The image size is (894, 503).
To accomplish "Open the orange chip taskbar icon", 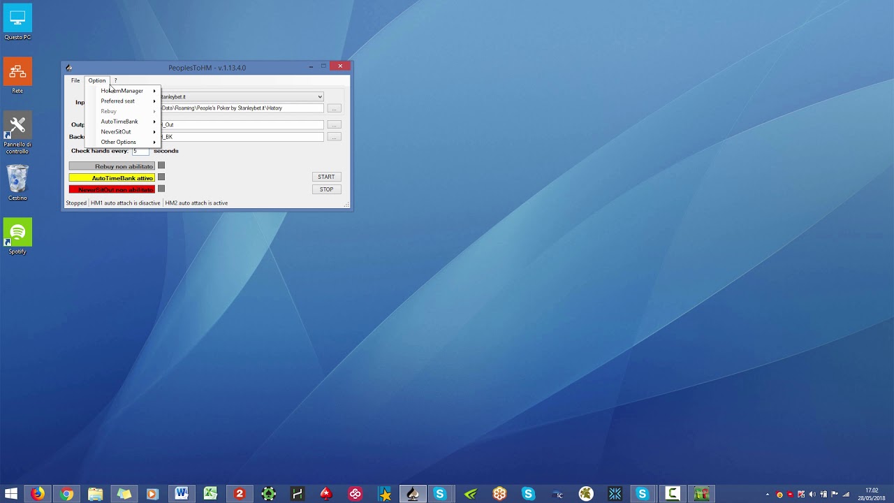I will coord(499,494).
